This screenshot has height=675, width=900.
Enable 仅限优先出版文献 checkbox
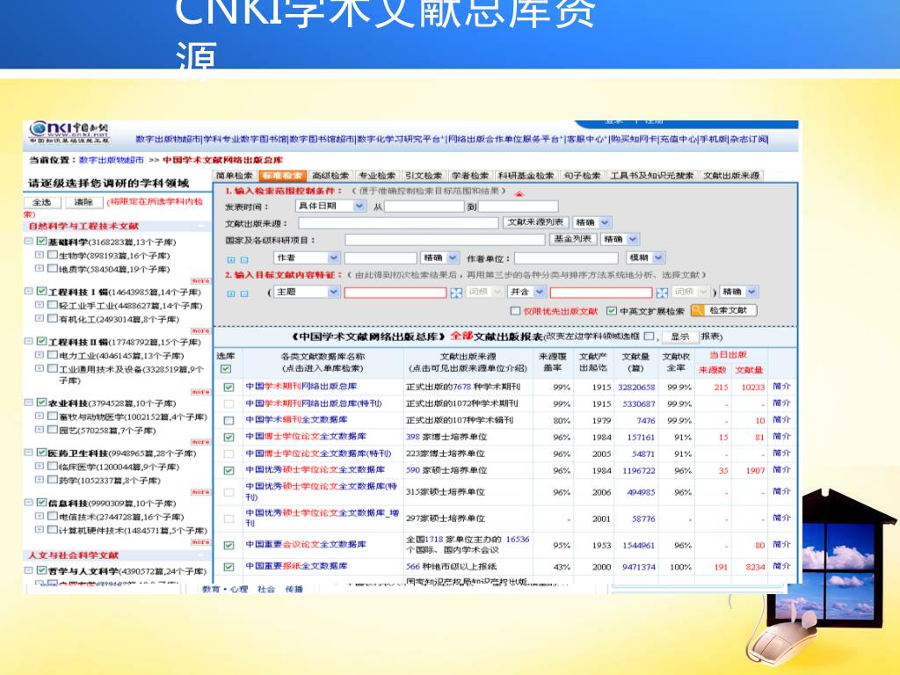[x=515, y=310]
